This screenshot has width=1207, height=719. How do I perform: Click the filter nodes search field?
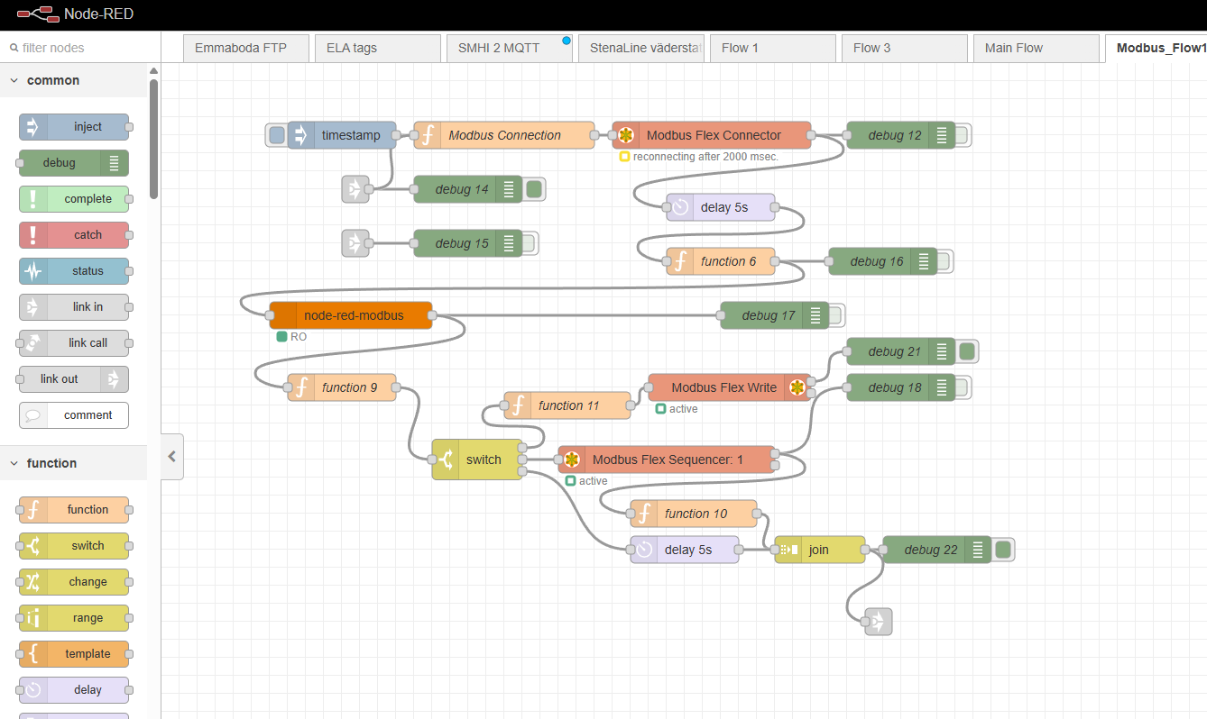click(79, 48)
